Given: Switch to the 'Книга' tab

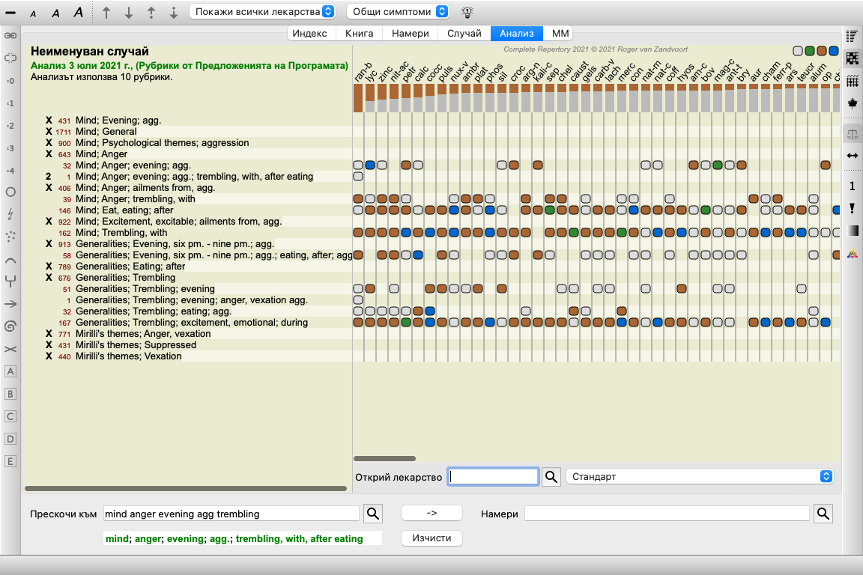Looking at the screenshot, I should click(x=360, y=34).
